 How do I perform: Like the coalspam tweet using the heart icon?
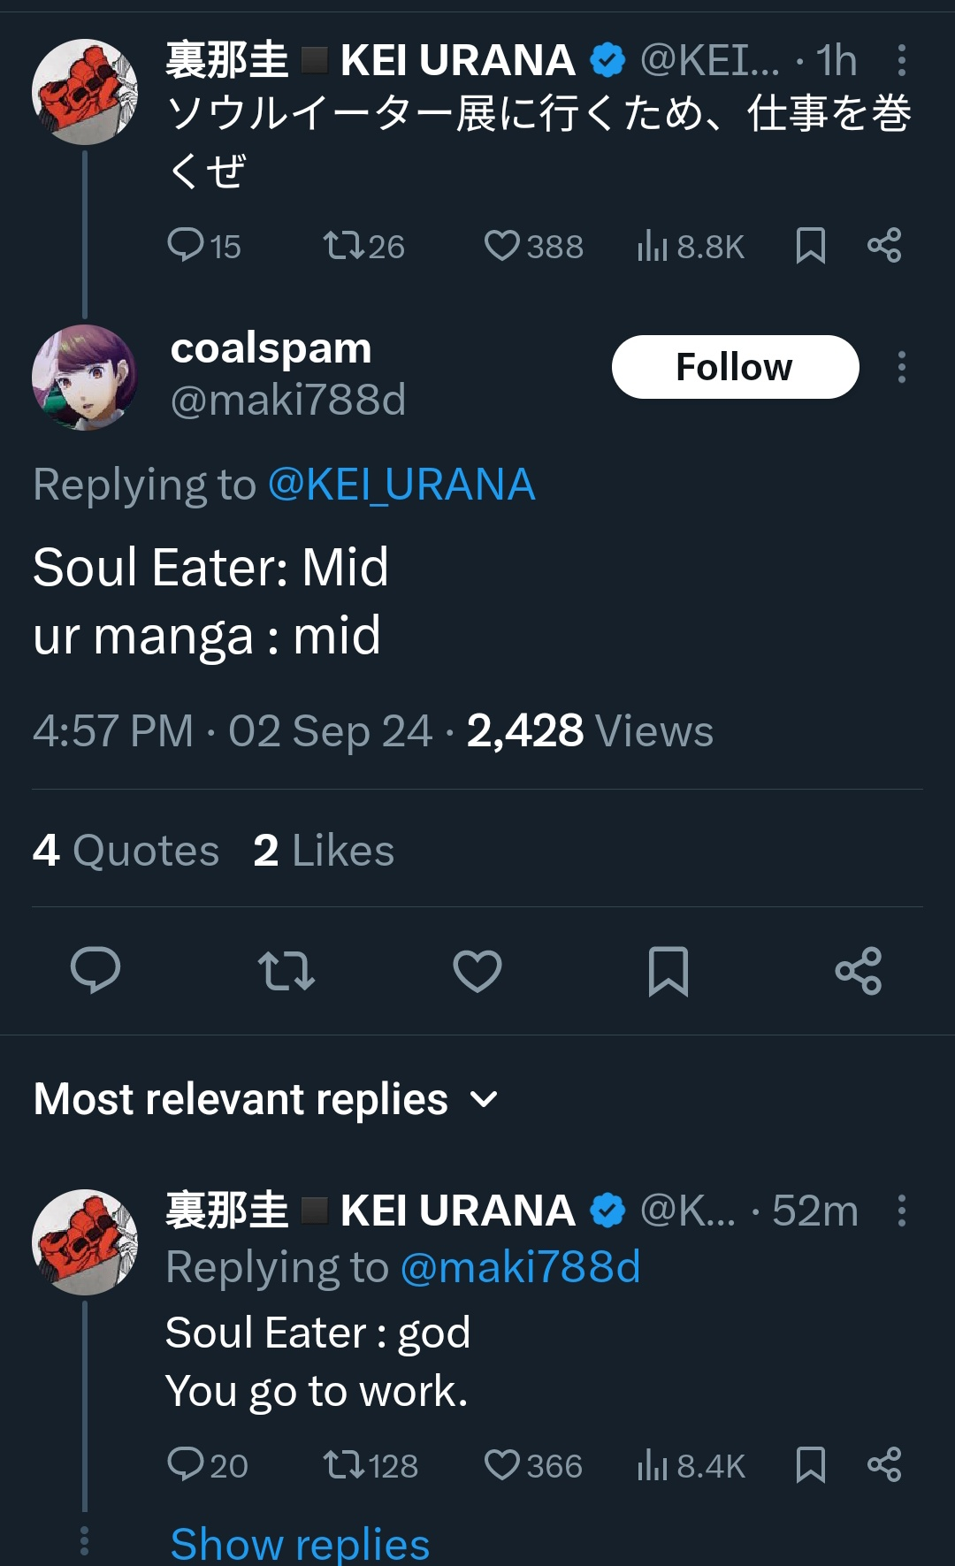(x=477, y=973)
